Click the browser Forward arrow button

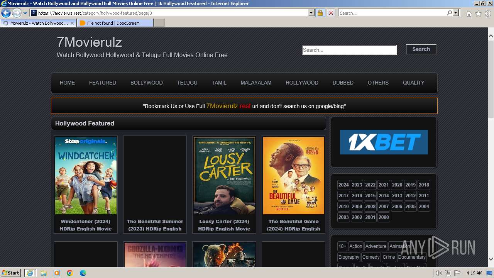click(17, 13)
